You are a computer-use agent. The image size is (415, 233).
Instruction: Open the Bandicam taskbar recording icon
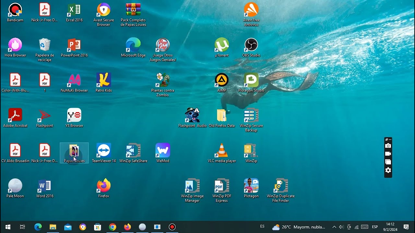172,227
